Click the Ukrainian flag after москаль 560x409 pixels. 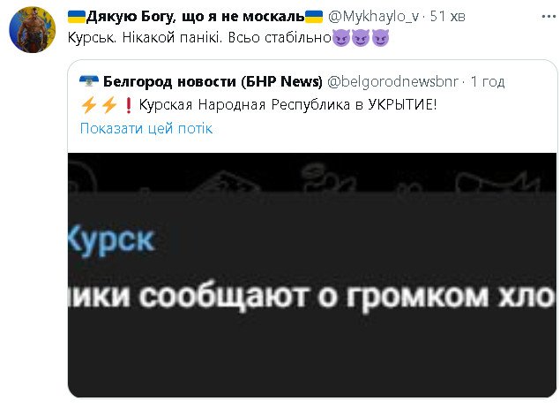click(x=314, y=17)
